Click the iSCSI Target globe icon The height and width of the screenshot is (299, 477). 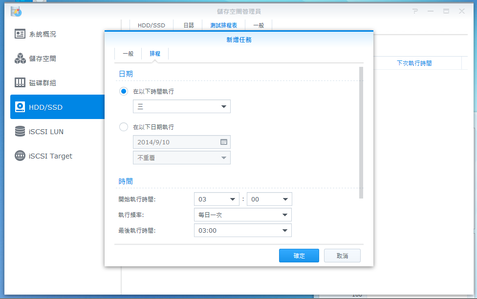click(20, 156)
